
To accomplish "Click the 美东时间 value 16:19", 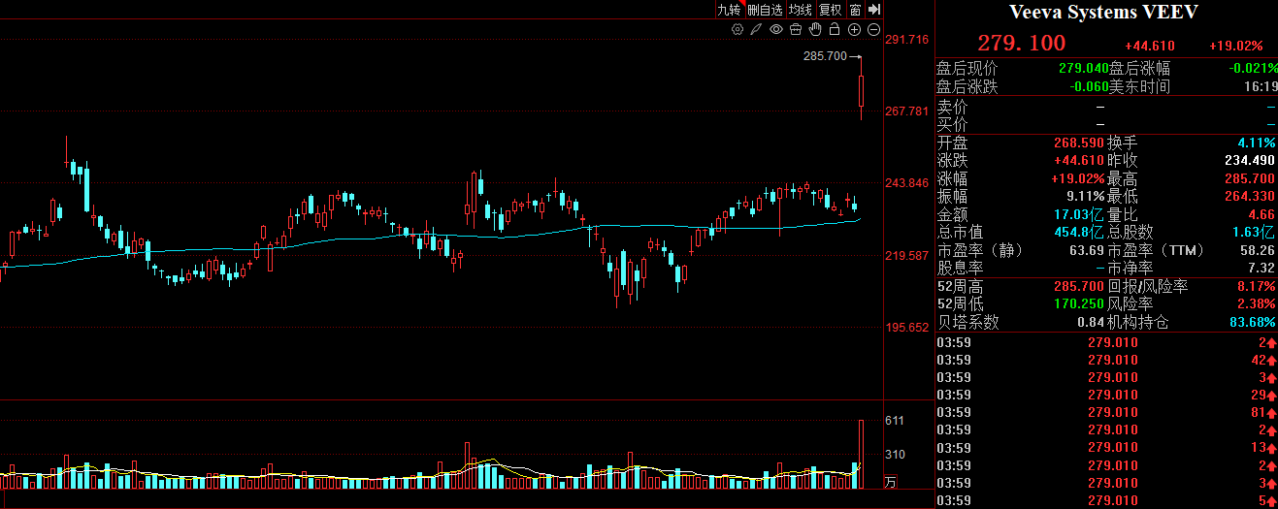I will 1260,86.
